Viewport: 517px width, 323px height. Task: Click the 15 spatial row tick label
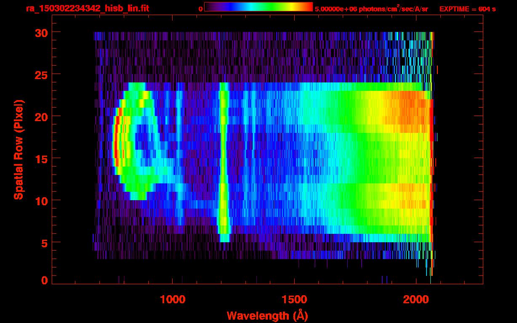(x=41, y=159)
